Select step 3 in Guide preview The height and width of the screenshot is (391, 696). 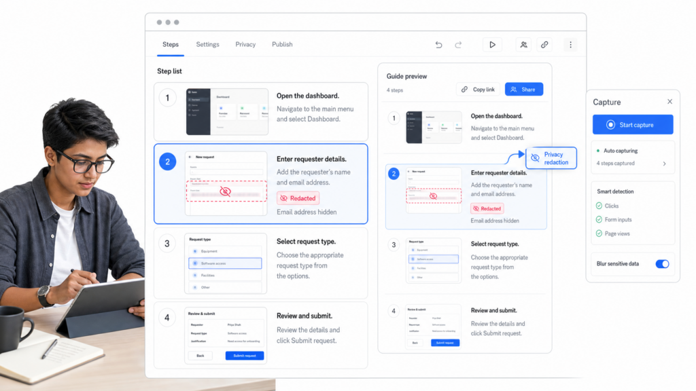394,244
